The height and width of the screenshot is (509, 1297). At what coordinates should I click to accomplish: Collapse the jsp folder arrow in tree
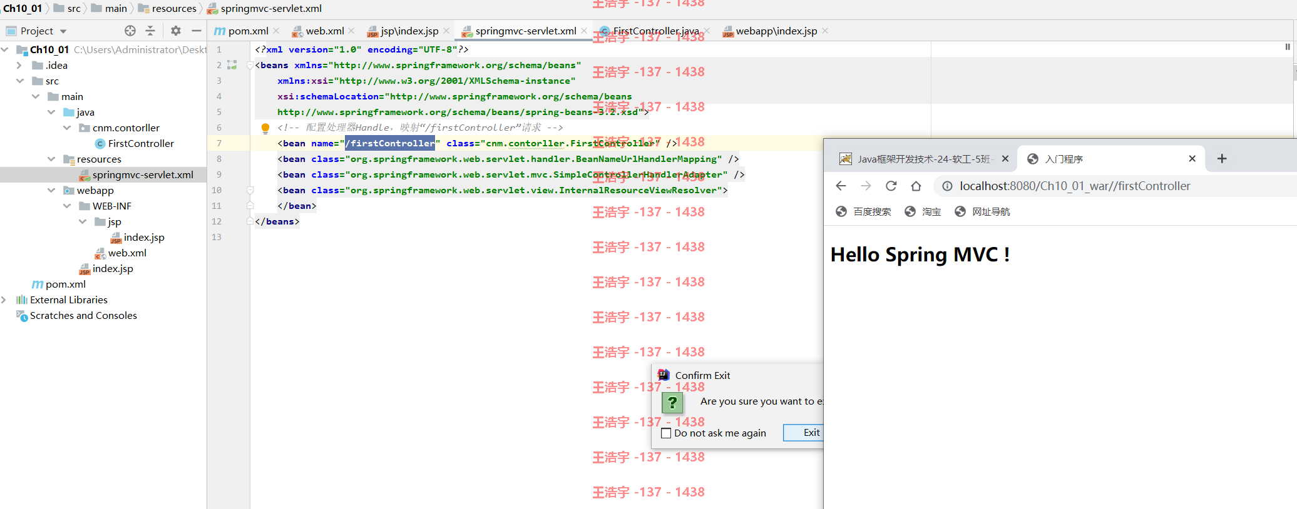point(83,221)
